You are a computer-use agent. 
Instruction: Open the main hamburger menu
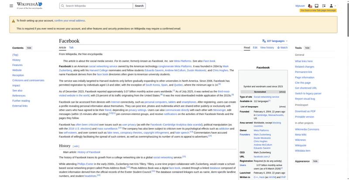click(x=11, y=6)
